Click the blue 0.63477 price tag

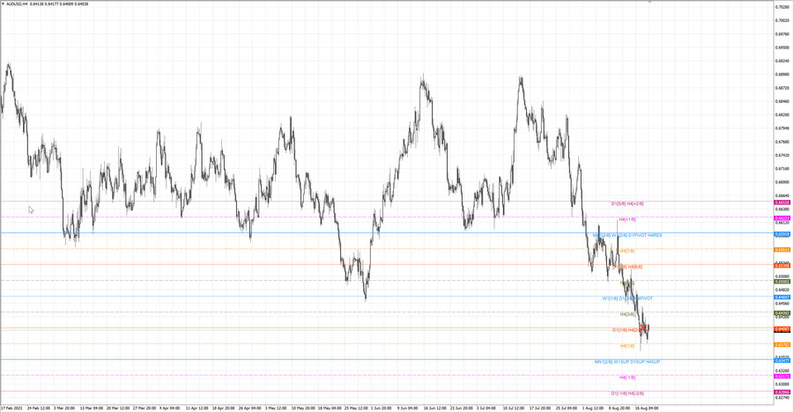tap(782, 360)
